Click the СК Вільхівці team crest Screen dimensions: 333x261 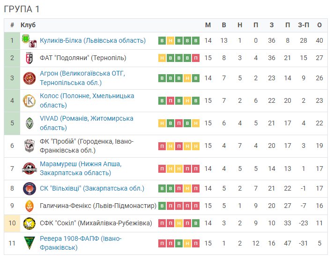click(x=30, y=188)
